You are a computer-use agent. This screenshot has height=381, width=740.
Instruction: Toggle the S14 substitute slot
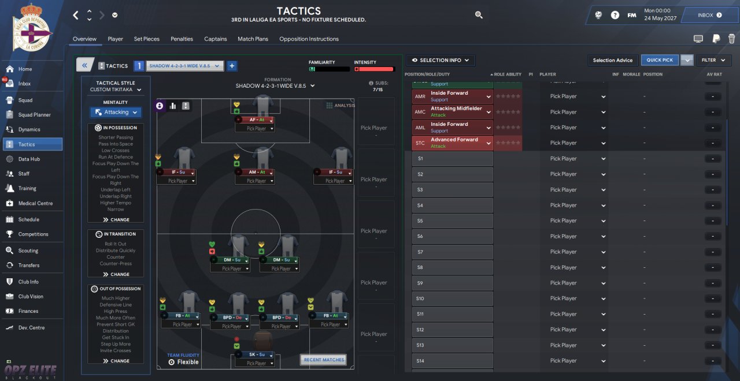[453, 361]
